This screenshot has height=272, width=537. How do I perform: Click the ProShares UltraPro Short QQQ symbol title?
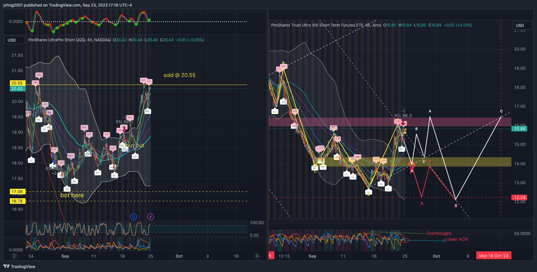click(x=69, y=40)
